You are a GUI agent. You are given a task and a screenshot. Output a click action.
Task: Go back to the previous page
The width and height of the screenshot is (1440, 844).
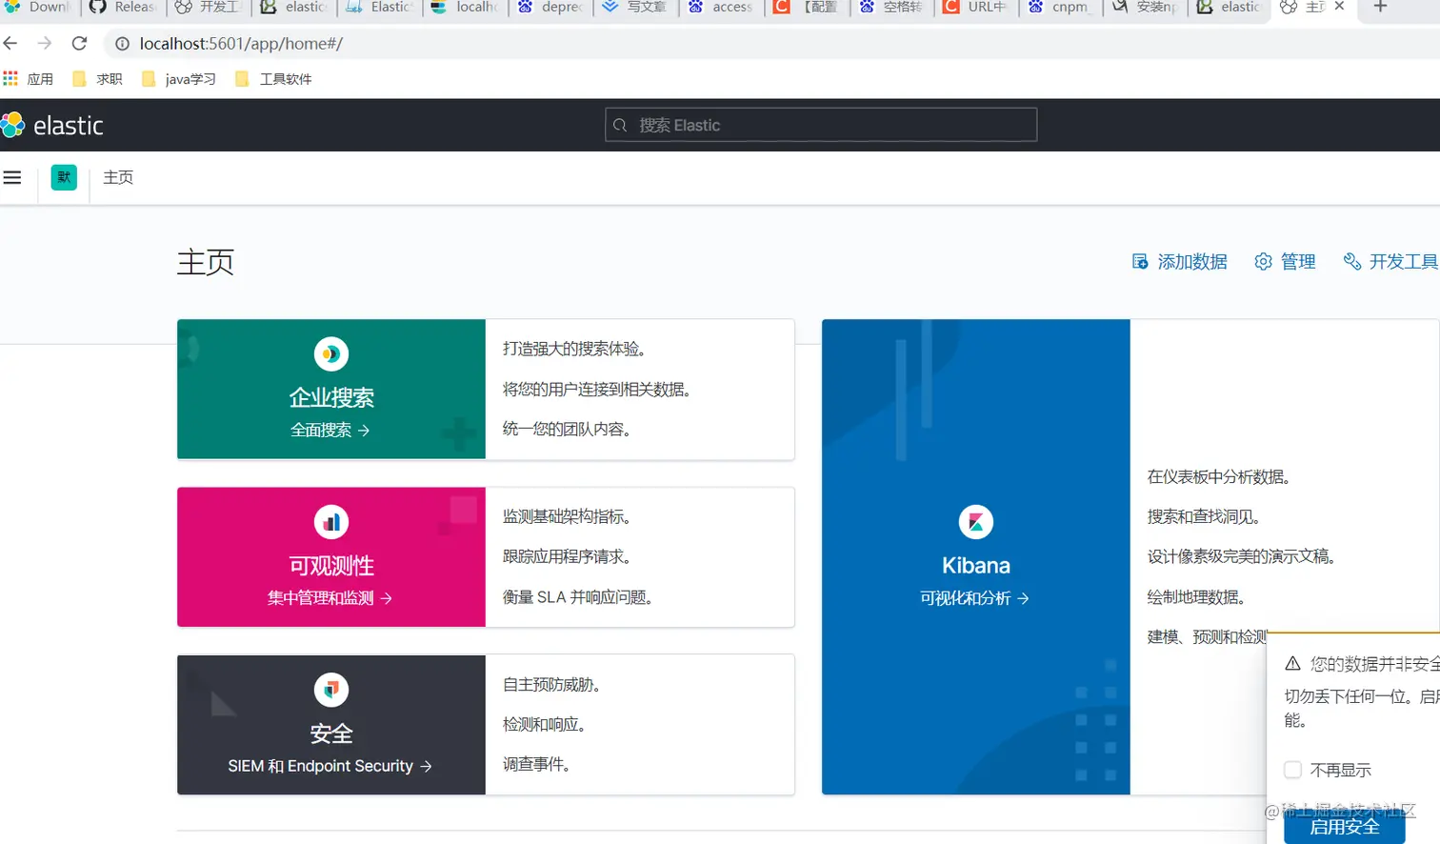point(10,43)
